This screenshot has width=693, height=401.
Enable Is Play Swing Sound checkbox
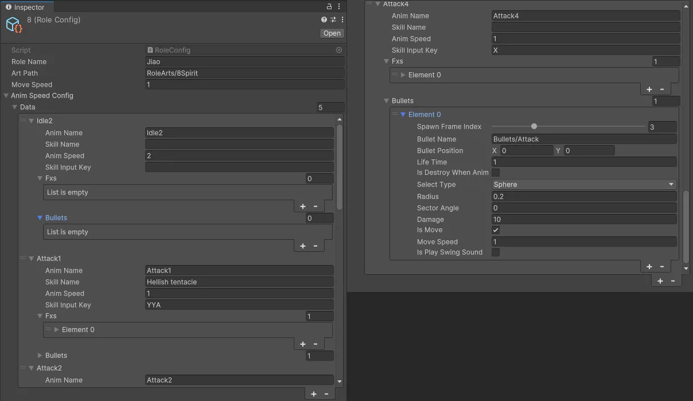tap(496, 252)
